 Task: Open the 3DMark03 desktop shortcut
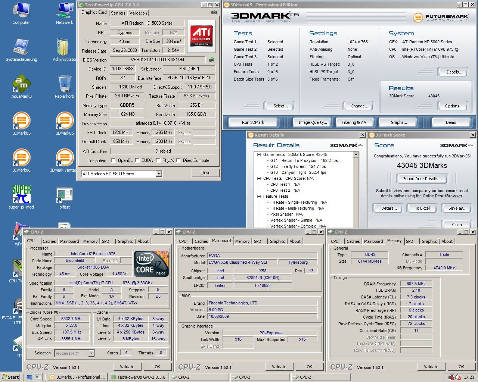(21, 121)
